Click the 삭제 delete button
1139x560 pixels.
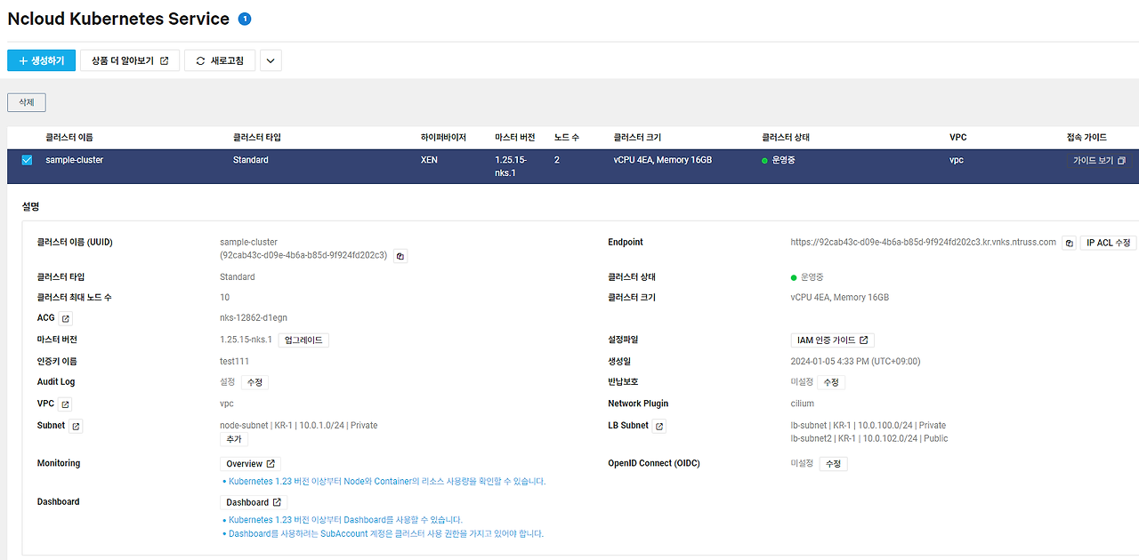click(x=27, y=102)
